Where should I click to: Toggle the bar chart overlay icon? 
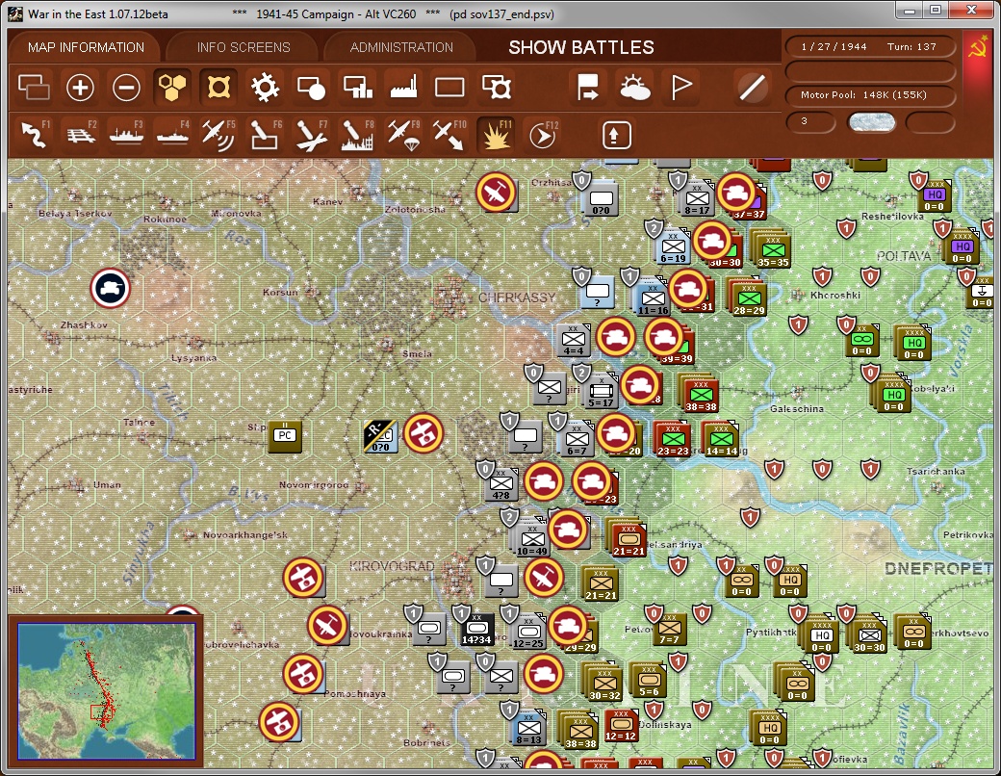[x=357, y=87]
